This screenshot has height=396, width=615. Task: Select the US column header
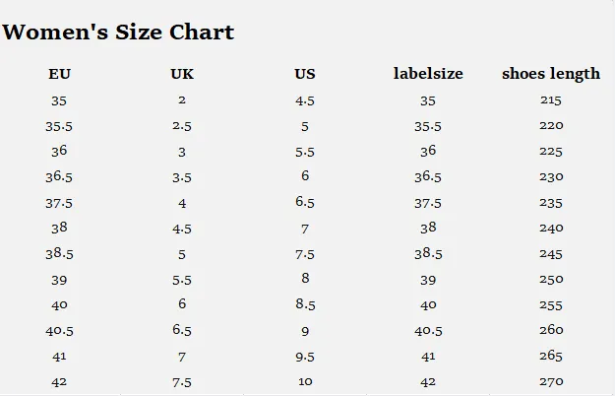pos(305,74)
